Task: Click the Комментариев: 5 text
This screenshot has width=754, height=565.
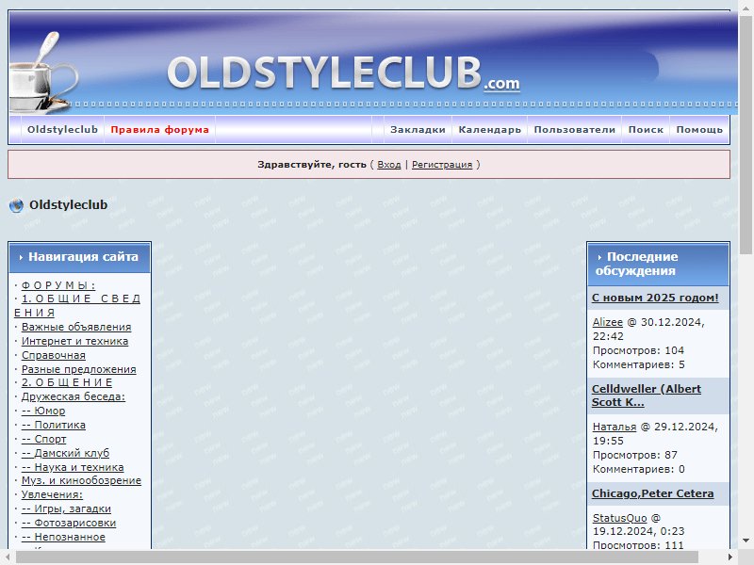Action: 639,364
